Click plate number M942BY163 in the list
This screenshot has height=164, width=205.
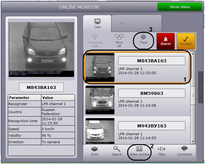(x=152, y=126)
